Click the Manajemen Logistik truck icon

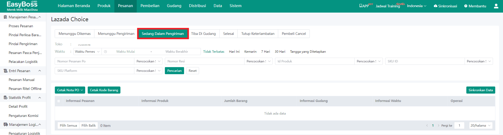(6, 125)
